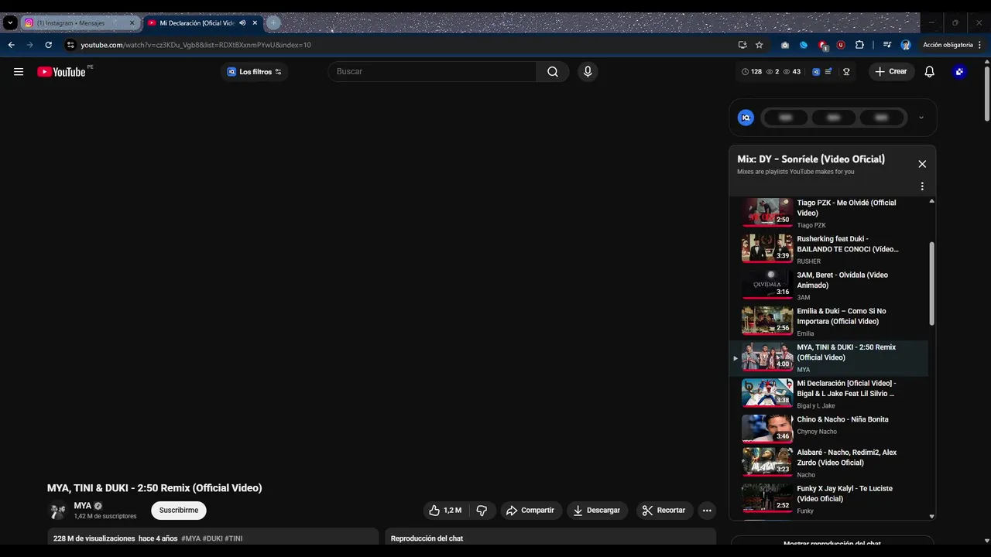Click the playlist panel scrollbar

click(931, 283)
